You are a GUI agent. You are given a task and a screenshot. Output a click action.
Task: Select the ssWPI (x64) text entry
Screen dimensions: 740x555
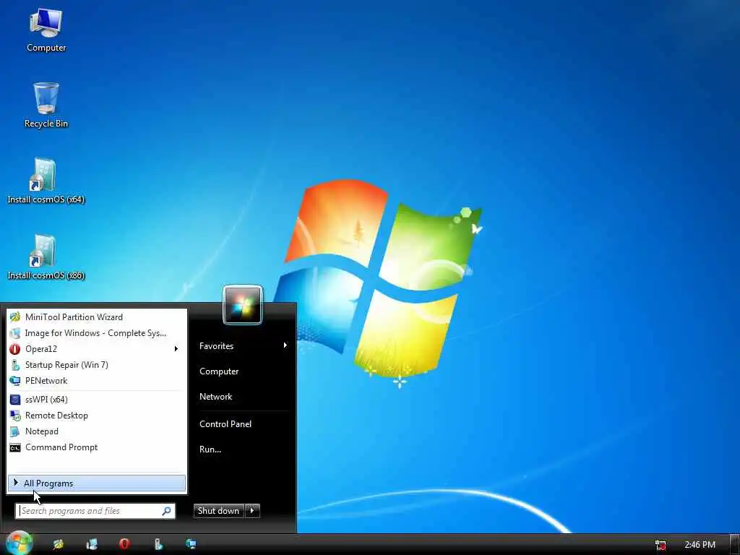coord(46,400)
